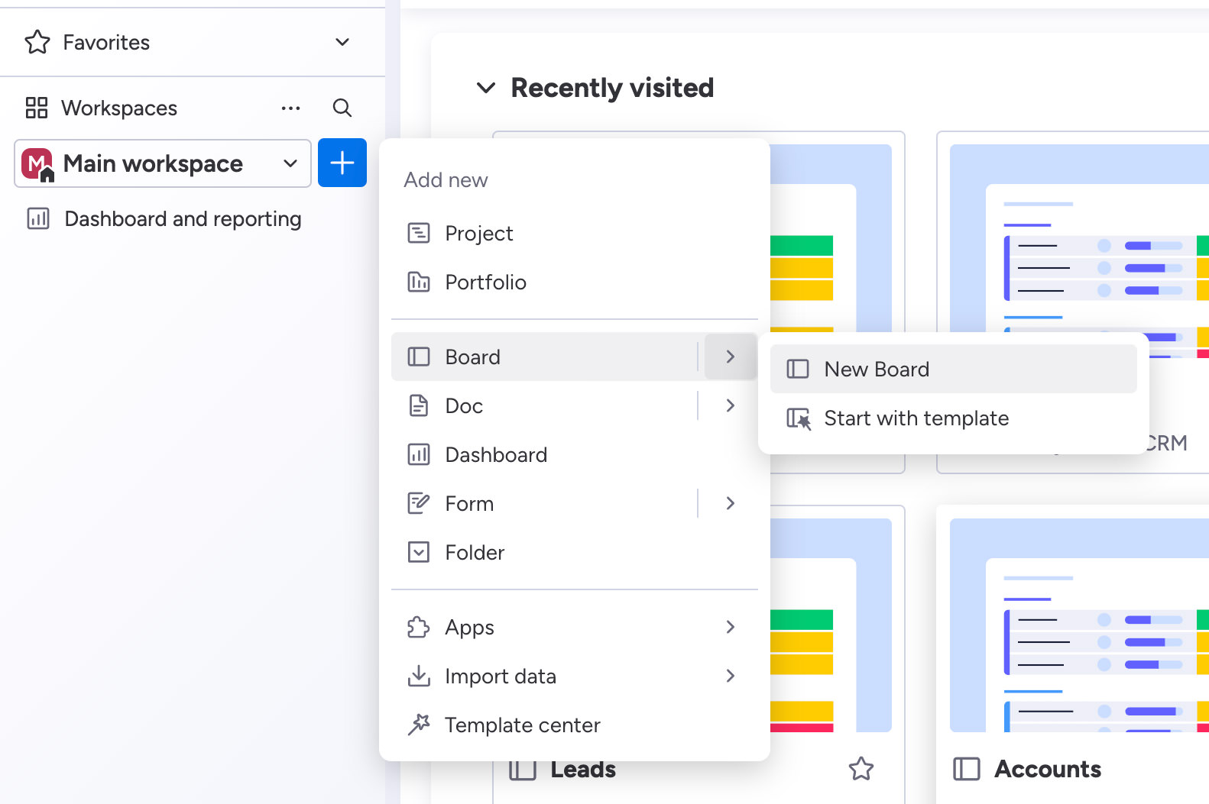Click the Board icon in menu
Image resolution: width=1209 pixels, height=804 pixels.
click(x=419, y=357)
